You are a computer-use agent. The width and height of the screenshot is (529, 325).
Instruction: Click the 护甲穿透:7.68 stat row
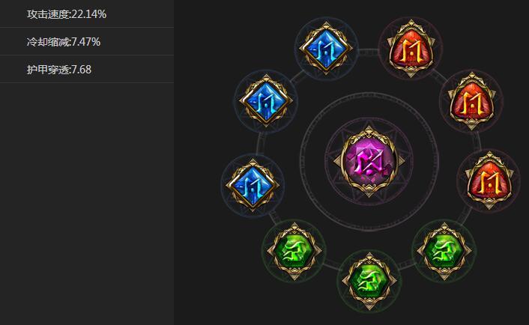(87, 69)
